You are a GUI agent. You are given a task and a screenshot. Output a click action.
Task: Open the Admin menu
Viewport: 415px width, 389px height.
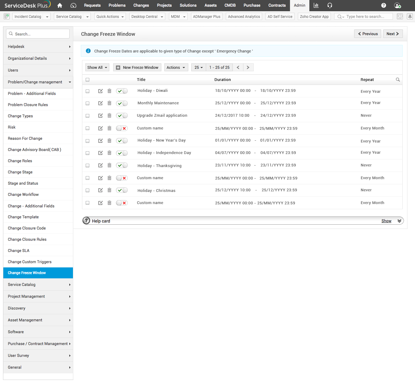(x=299, y=5)
